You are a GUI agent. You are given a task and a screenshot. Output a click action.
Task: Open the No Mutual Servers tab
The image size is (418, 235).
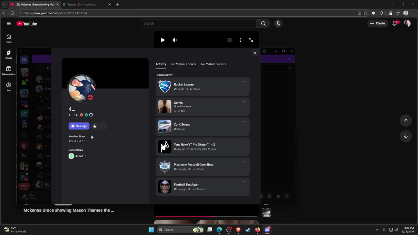coord(214,64)
